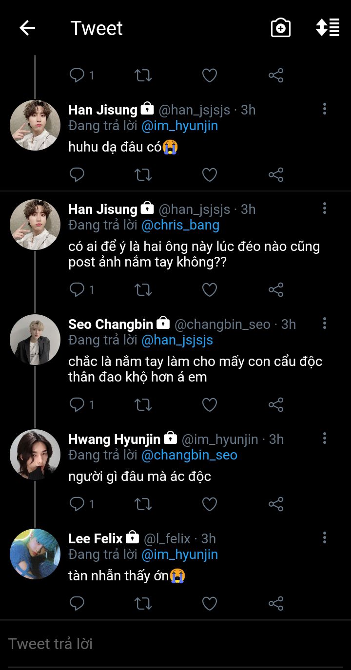Open the camera add-photo icon
This screenshot has height=670, width=351.
[x=281, y=28]
